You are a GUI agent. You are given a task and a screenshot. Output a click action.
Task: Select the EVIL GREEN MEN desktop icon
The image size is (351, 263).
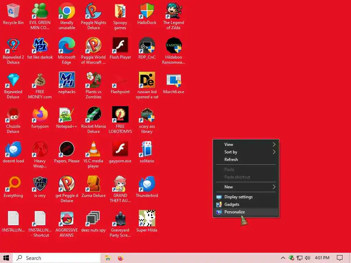(x=40, y=11)
